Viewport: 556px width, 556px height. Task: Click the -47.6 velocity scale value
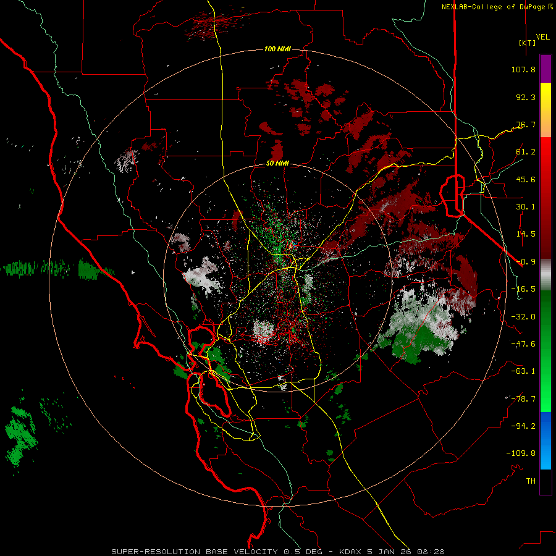click(x=523, y=344)
